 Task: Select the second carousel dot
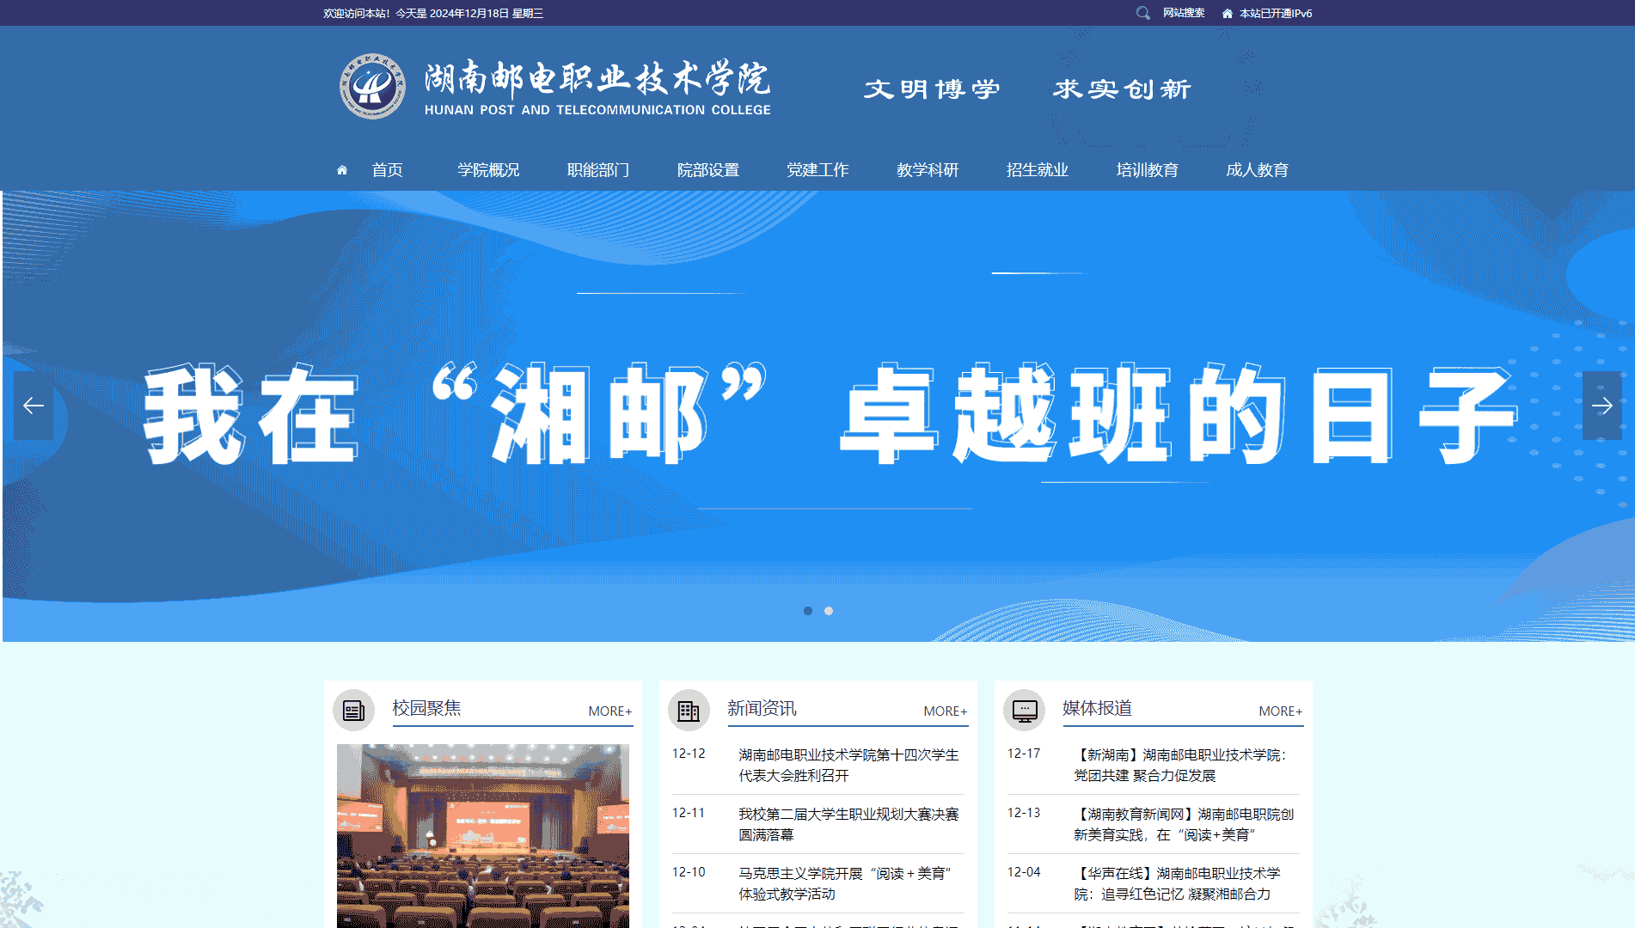[829, 611]
